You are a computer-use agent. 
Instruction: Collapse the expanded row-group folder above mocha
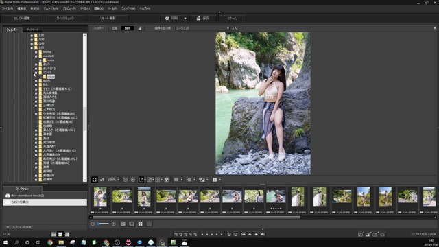(32, 48)
